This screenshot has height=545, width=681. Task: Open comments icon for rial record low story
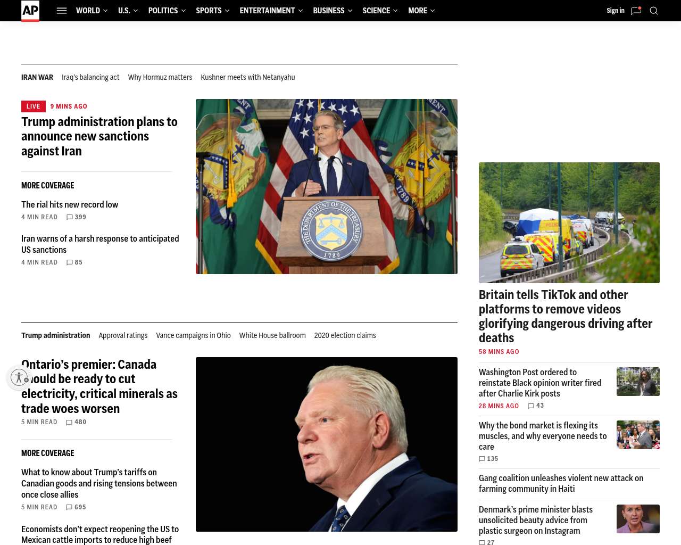(x=70, y=217)
